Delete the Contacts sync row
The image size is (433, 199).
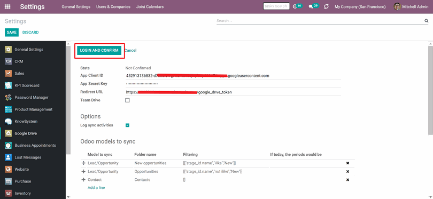point(347,180)
